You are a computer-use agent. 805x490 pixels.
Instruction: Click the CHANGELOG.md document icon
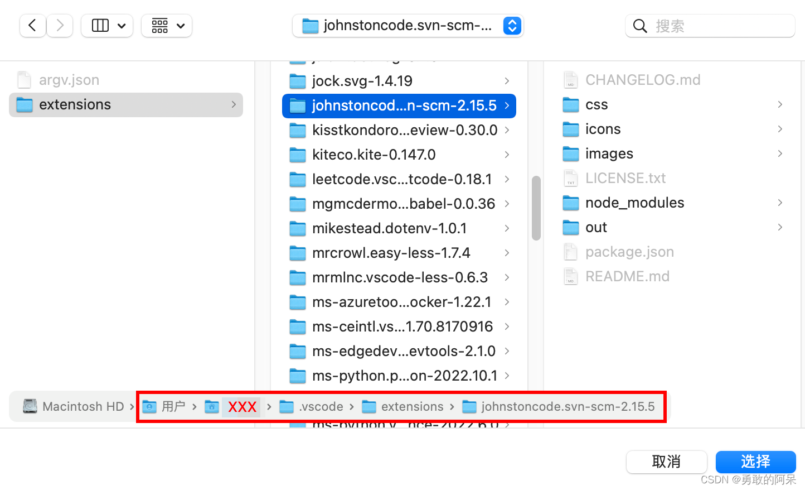571,80
